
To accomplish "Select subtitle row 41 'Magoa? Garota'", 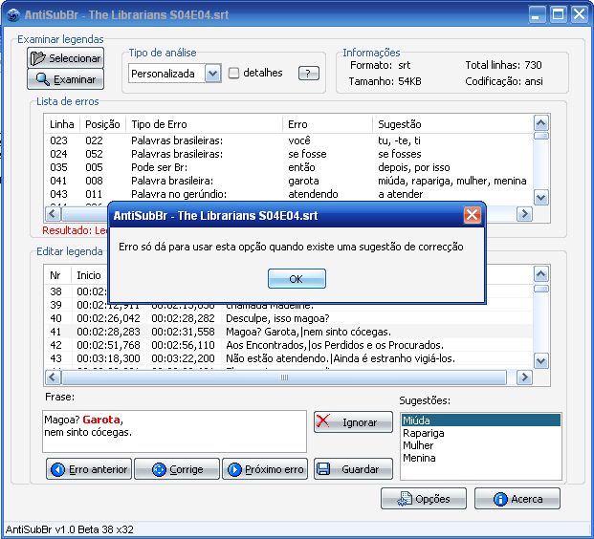I will (x=288, y=332).
